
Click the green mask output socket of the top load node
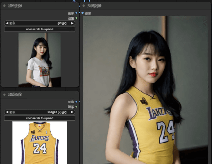click(x=76, y=18)
